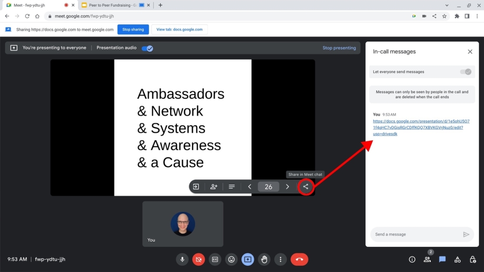
Task: Raise your hand in the meeting
Action: coord(264,259)
